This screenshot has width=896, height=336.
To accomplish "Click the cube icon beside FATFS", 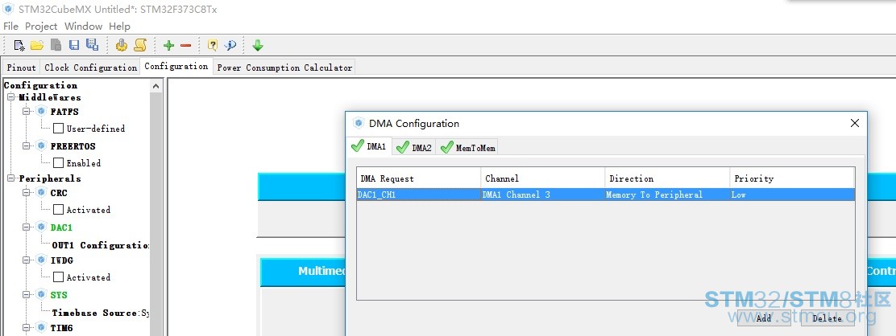I will click(41, 111).
